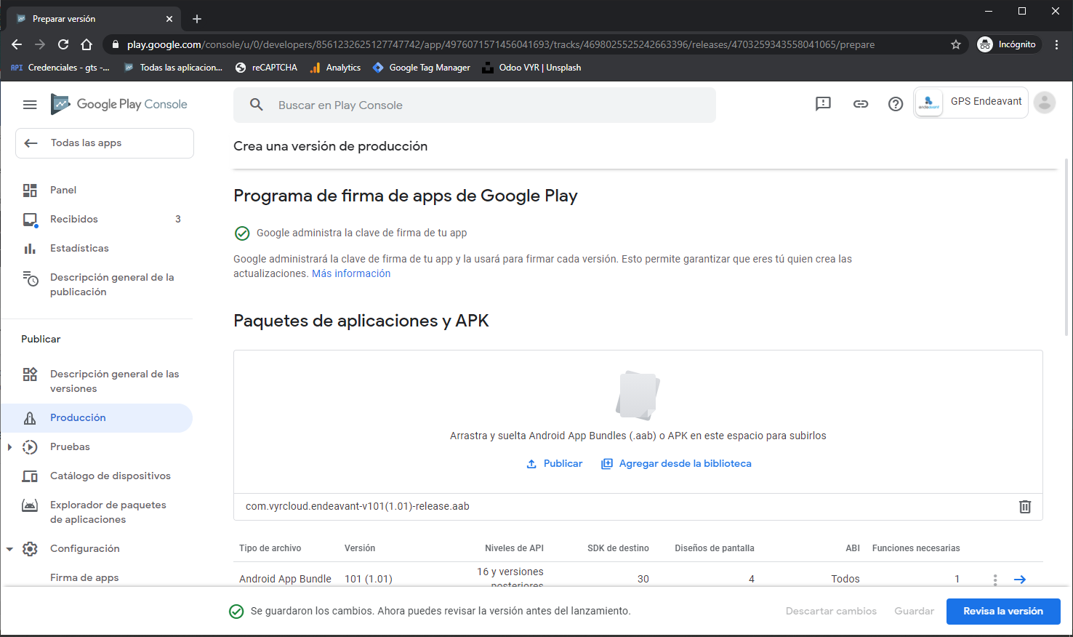Open the hamburger navigation menu
The image size is (1073, 637).
pos(30,105)
